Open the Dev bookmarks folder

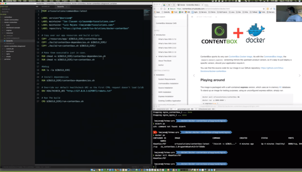238,12
